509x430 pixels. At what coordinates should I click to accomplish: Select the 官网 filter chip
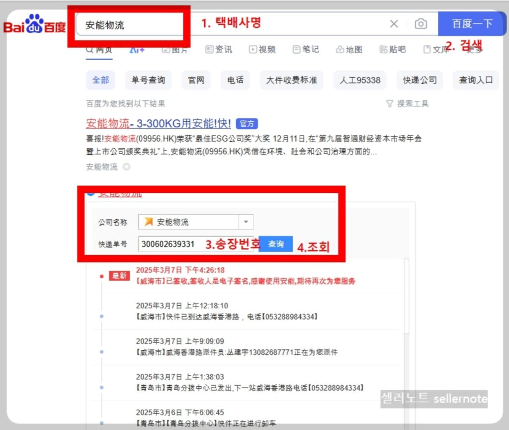[196, 80]
